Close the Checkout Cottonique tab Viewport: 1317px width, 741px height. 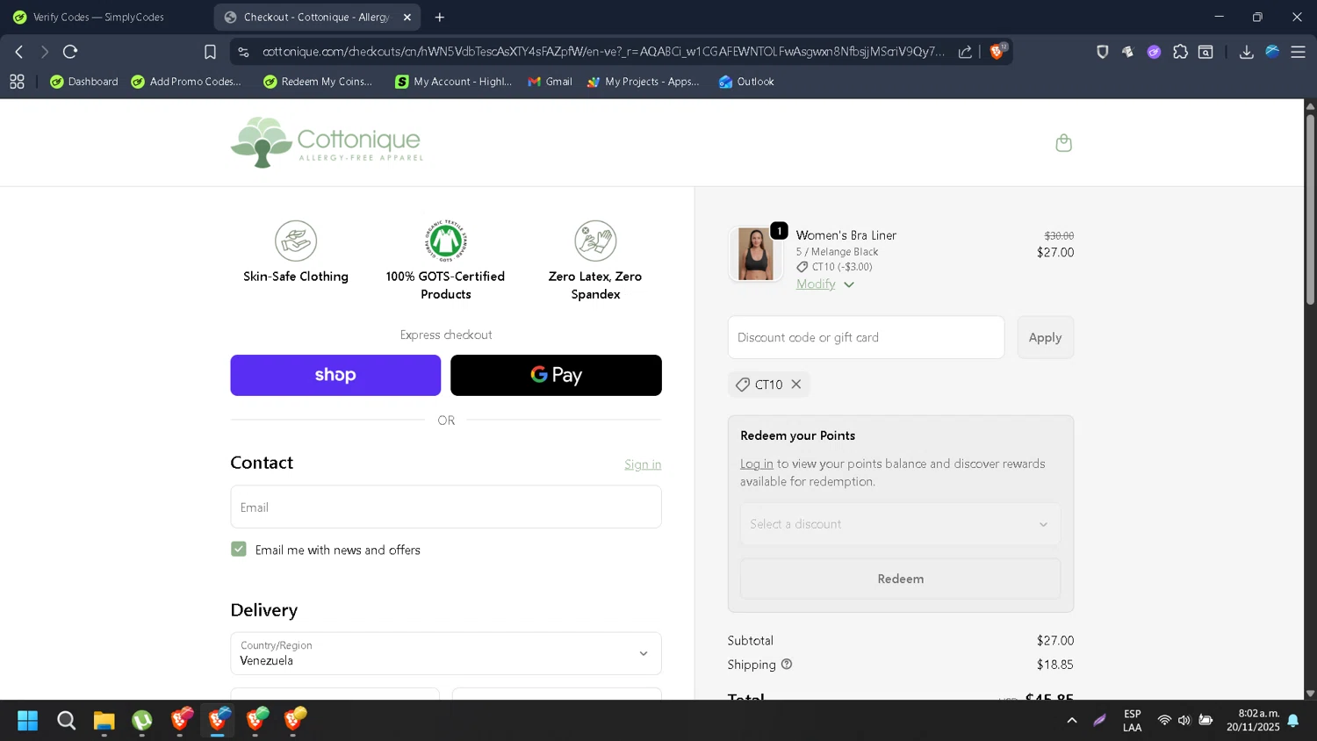(407, 17)
